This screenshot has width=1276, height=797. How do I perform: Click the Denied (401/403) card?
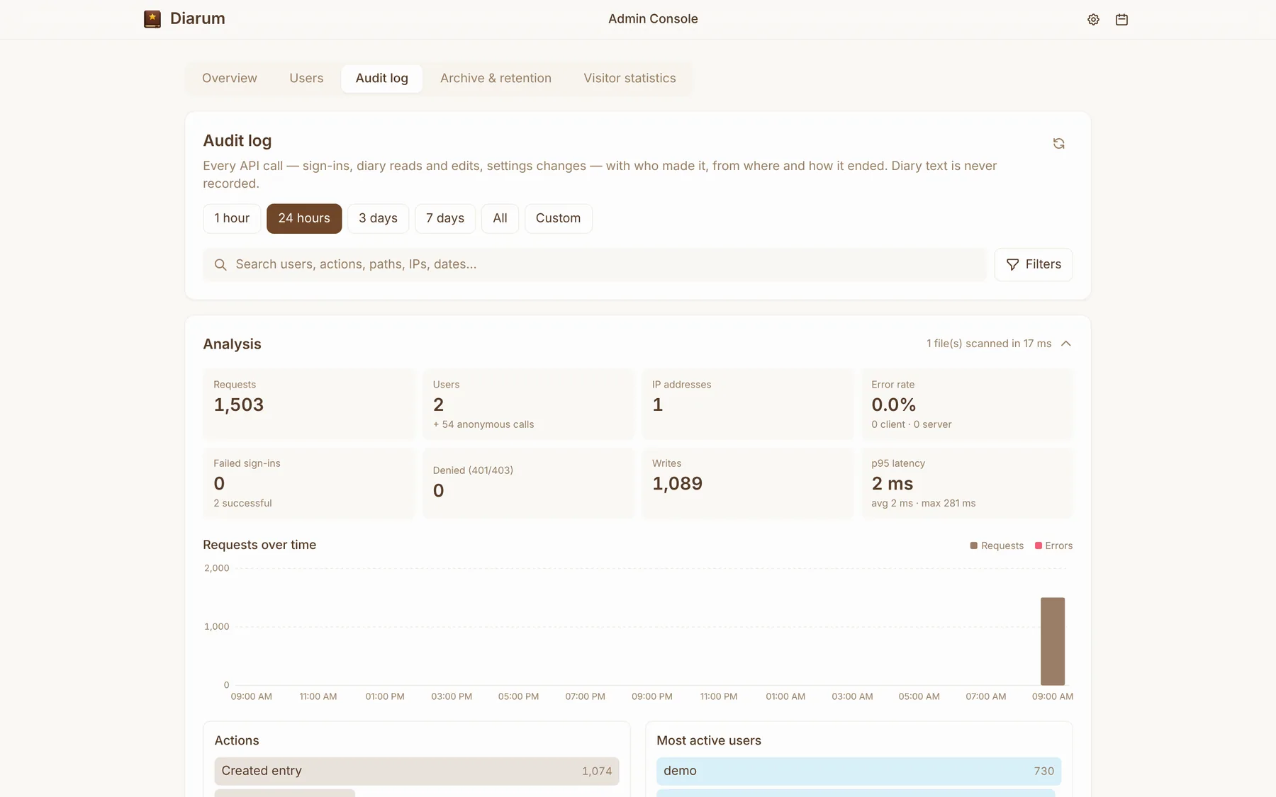pos(528,483)
